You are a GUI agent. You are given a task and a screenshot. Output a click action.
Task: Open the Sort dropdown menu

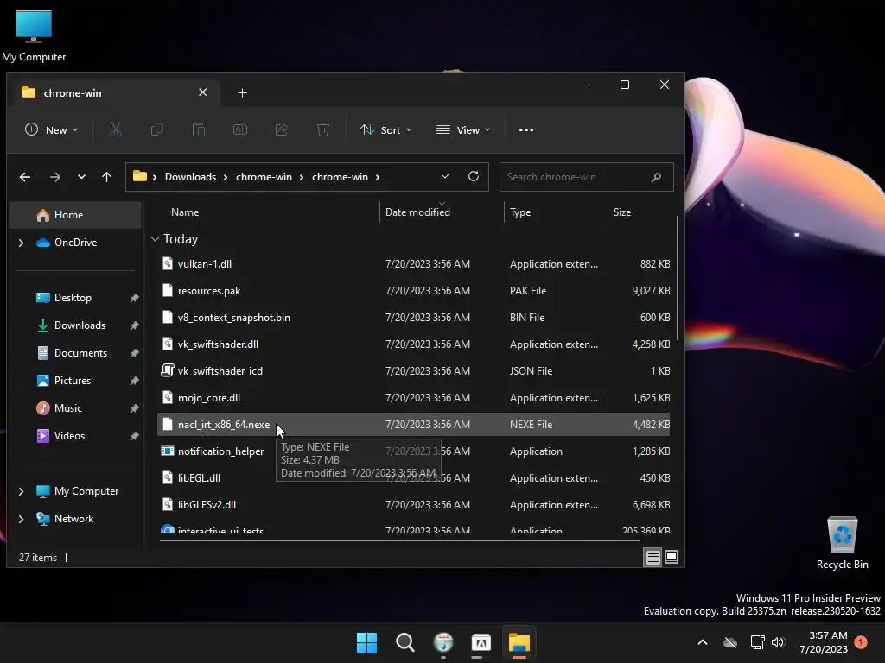386,130
